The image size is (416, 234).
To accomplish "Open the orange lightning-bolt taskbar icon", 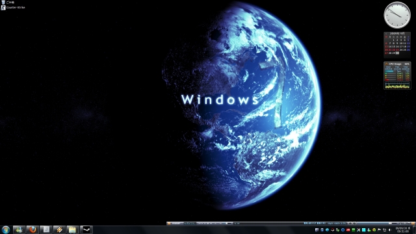I will pos(59,229).
